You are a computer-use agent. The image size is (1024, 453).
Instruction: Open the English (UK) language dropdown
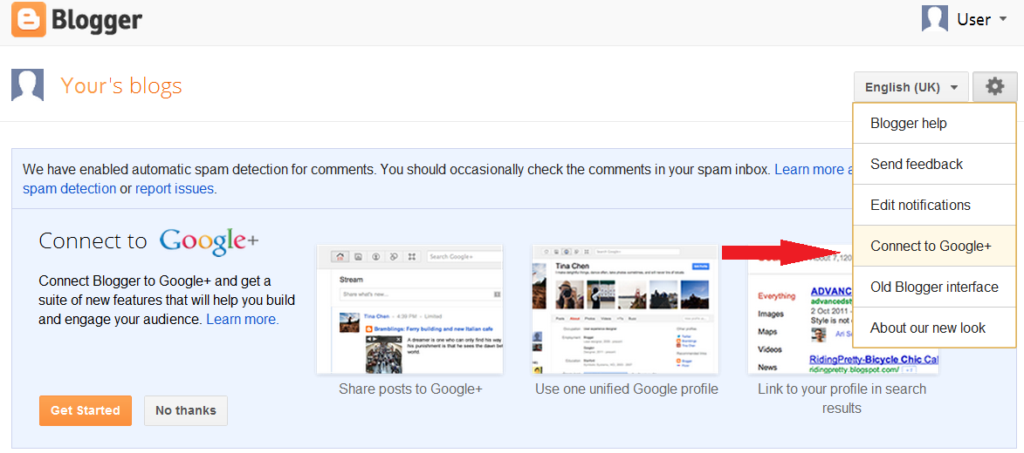[911, 87]
